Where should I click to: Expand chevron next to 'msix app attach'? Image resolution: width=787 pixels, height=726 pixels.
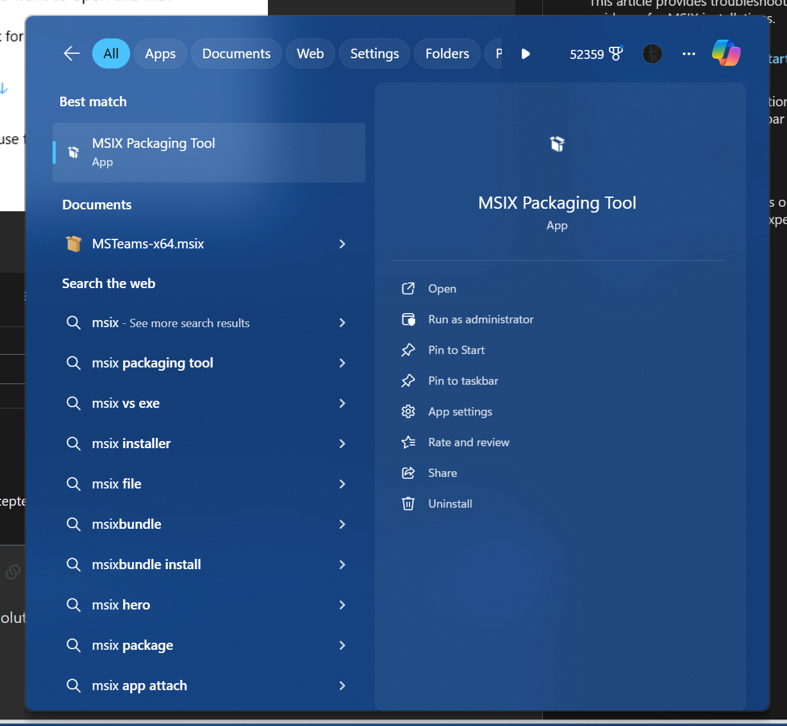pos(342,686)
